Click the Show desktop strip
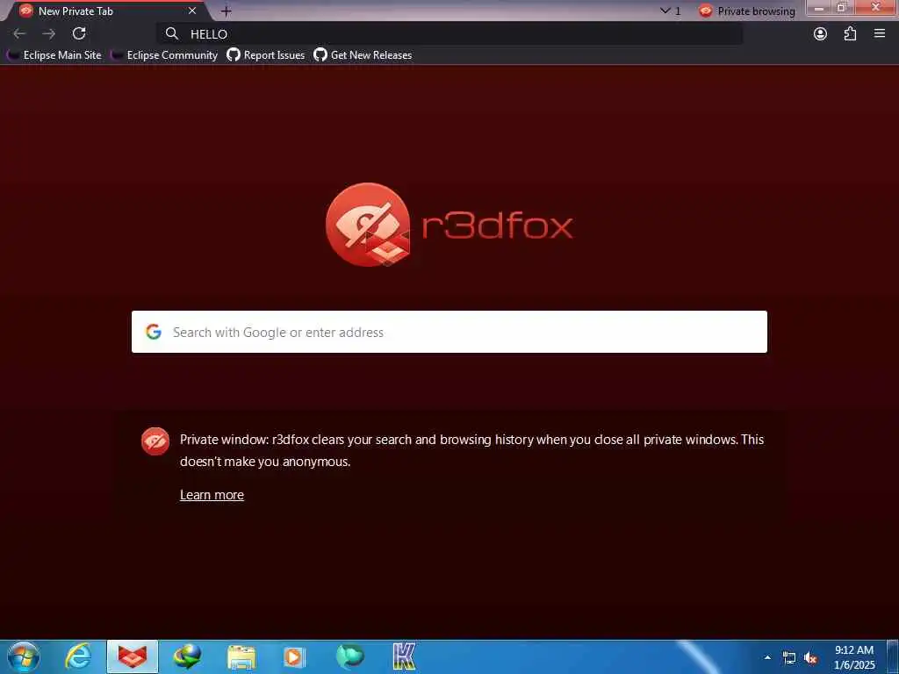 [893, 656]
